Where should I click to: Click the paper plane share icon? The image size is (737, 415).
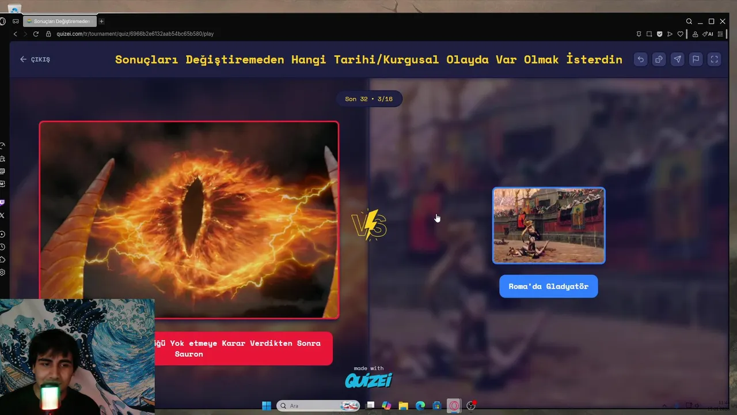tap(677, 59)
